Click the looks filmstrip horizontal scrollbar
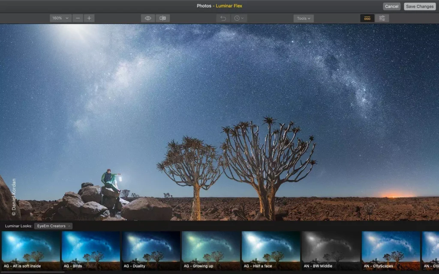 tap(33, 272)
